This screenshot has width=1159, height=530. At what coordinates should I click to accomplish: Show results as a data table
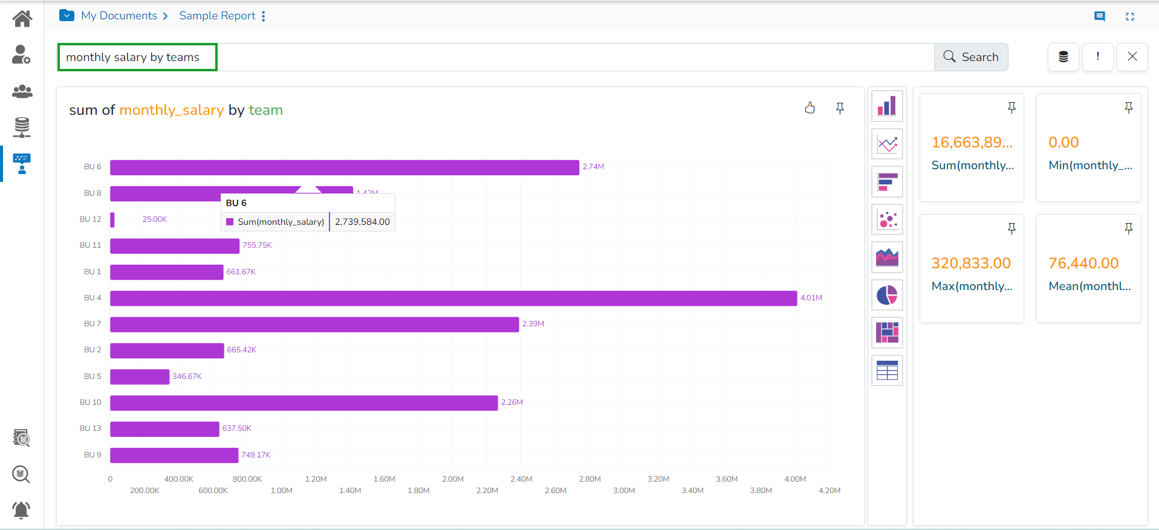[887, 370]
